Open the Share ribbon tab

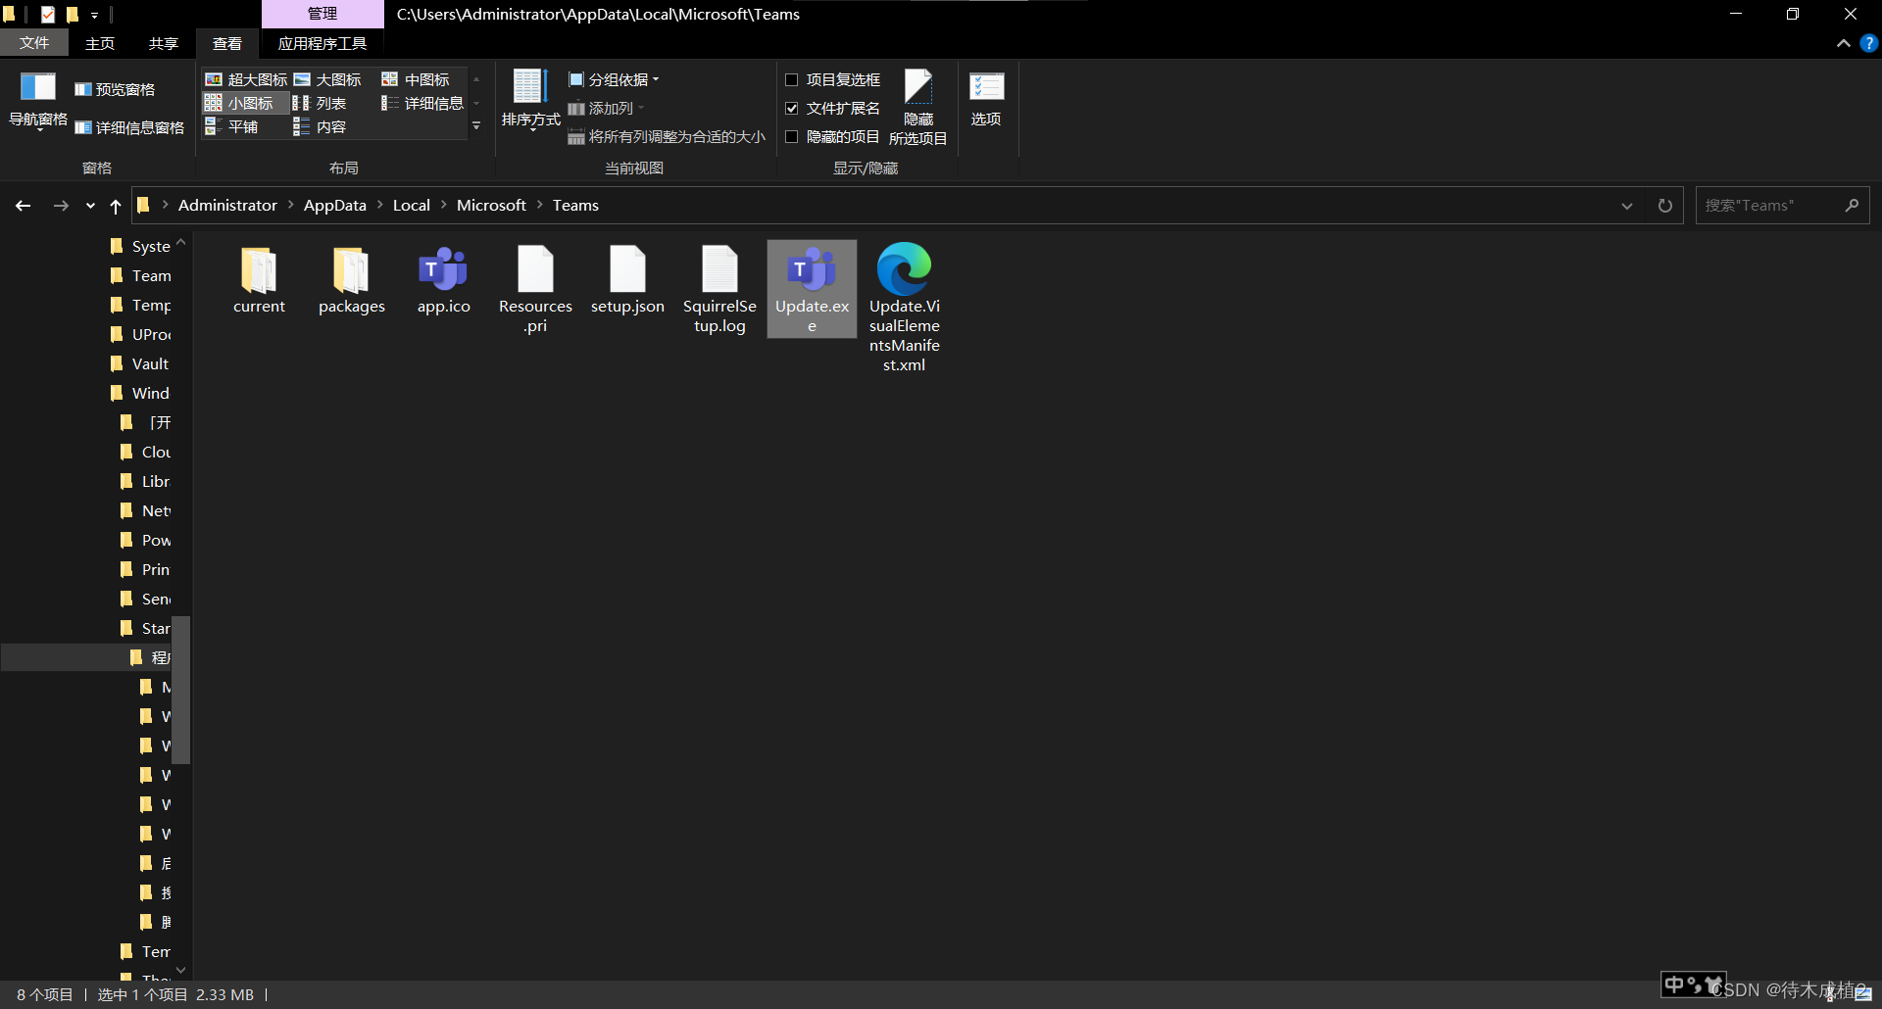(x=164, y=43)
